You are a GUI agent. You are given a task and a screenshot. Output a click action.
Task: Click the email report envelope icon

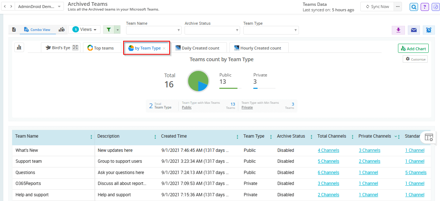pos(414,30)
